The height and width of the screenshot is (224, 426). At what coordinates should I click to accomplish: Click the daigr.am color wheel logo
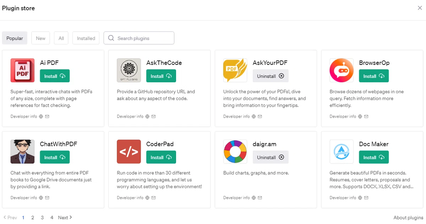[x=235, y=152]
